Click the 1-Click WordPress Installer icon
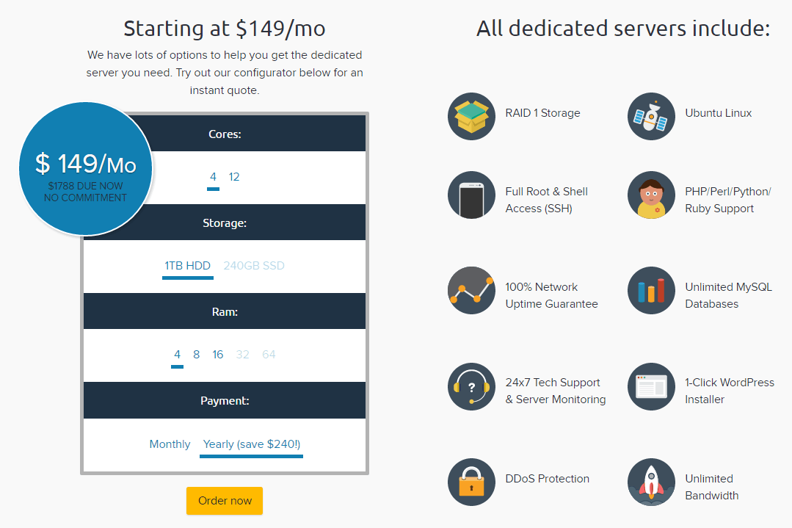This screenshot has width=792, height=528. [651, 386]
